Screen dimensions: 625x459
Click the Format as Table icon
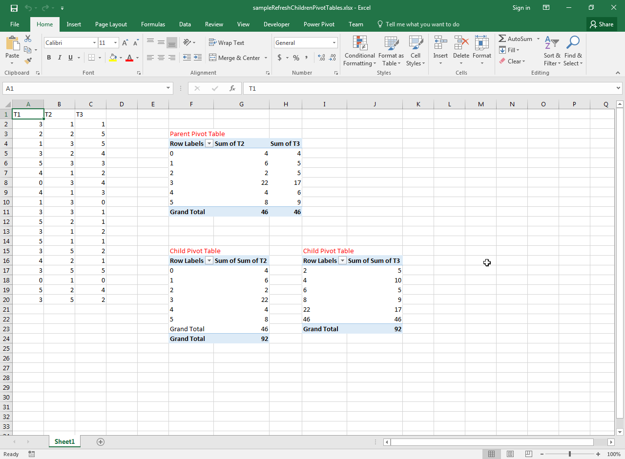pos(391,51)
